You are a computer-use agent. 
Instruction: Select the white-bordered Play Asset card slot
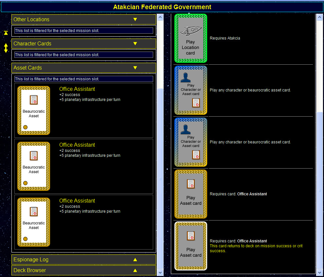click(x=190, y=246)
